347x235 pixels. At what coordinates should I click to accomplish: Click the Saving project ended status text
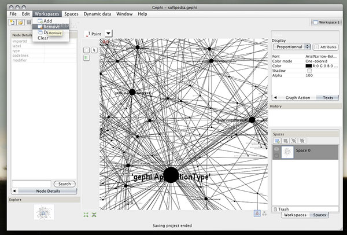172,226
